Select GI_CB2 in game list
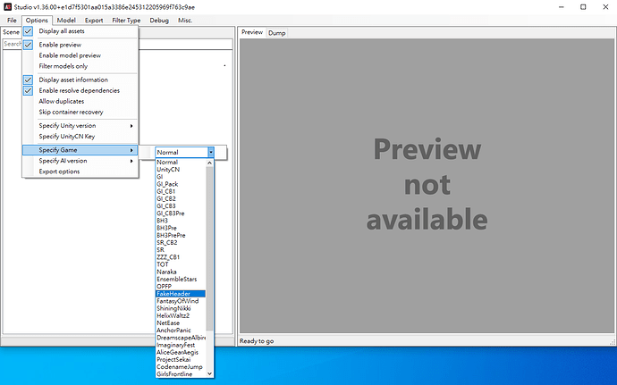The height and width of the screenshot is (385, 617). (181, 198)
